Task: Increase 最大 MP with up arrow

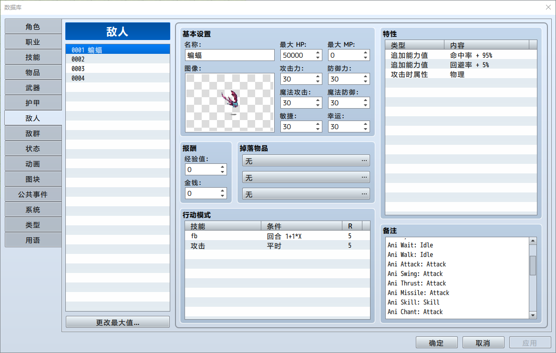Action: (366, 52)
